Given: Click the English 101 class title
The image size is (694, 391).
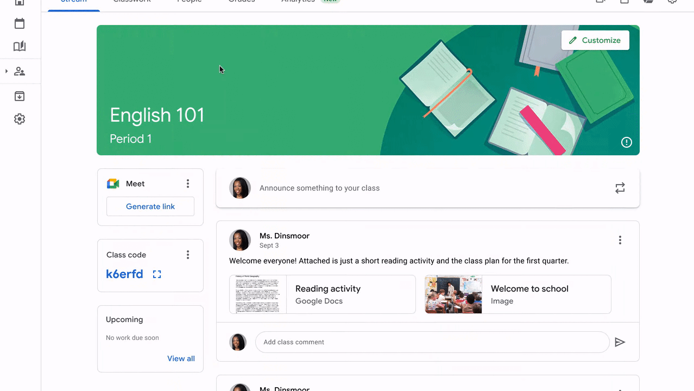Looking at the screenshot, I should point(157,115).
